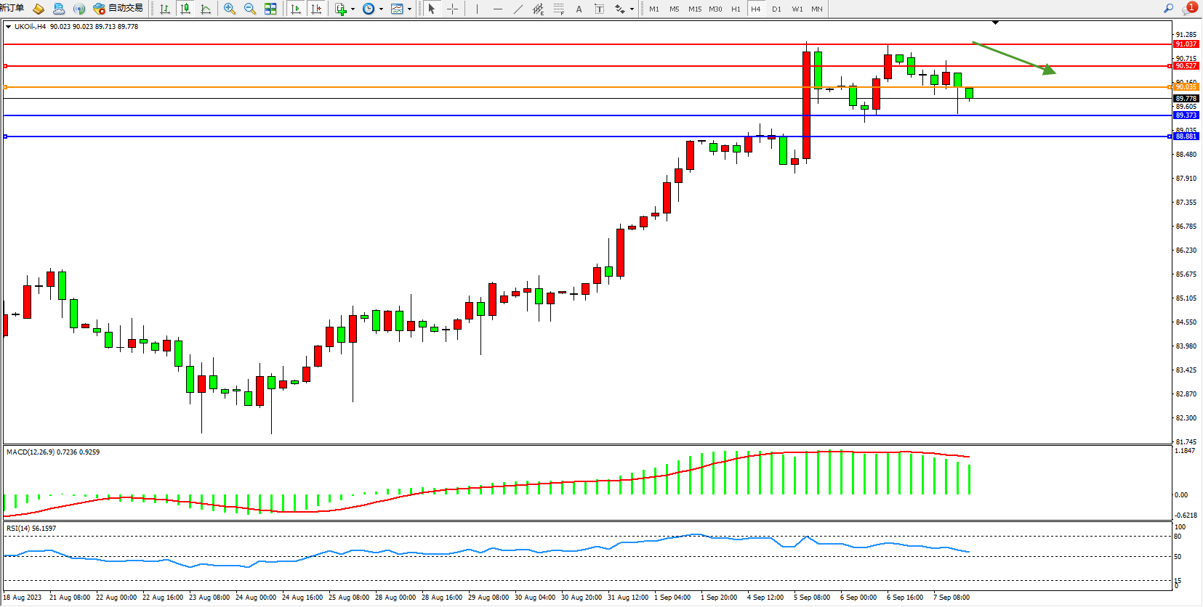Click the Zoom In magnifier icon
The height and width of the screenshot is (607, 1203).
point(230,9)
